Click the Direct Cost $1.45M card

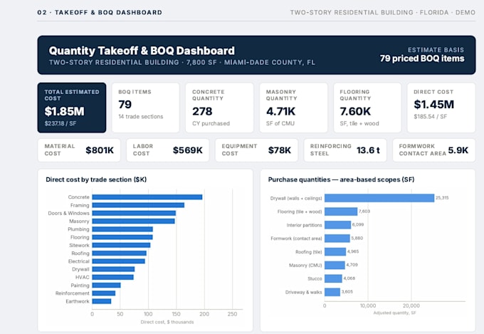coord(441,108)
